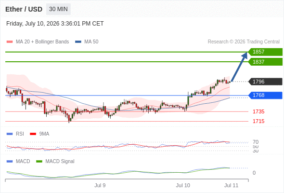Screen dimensions: 284x193
Task: Click the 1715 support level label
Action: [258, 121]
